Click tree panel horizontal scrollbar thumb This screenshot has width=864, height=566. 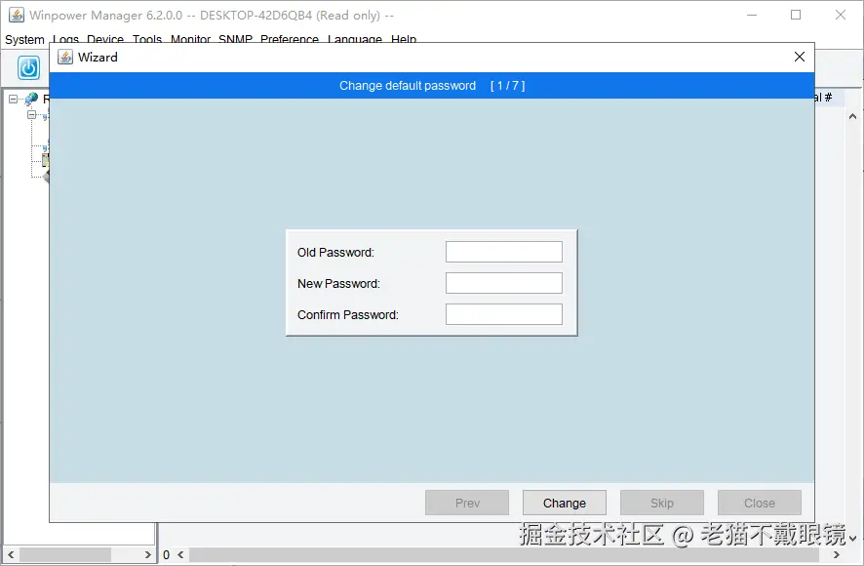[x=65, y=554]
